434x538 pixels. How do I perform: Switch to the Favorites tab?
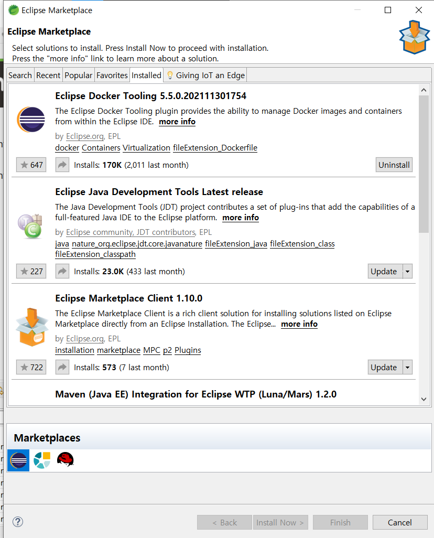[112, 75]
